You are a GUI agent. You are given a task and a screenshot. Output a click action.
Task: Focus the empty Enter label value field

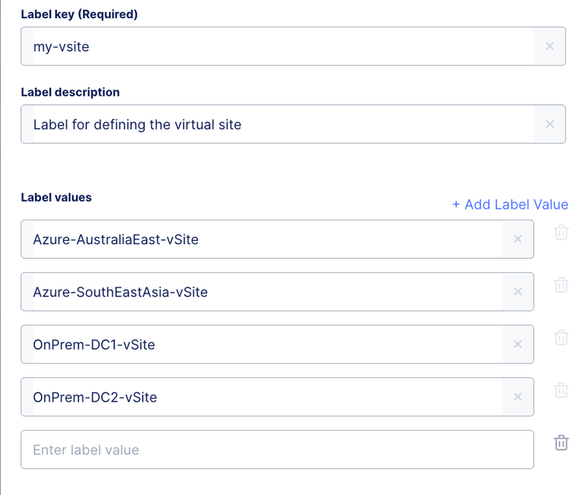pos(274,450)
